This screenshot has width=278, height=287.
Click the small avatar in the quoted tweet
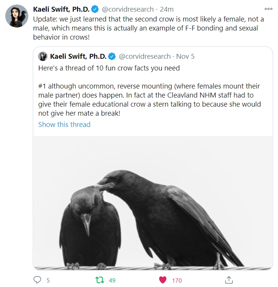[43, 56]
